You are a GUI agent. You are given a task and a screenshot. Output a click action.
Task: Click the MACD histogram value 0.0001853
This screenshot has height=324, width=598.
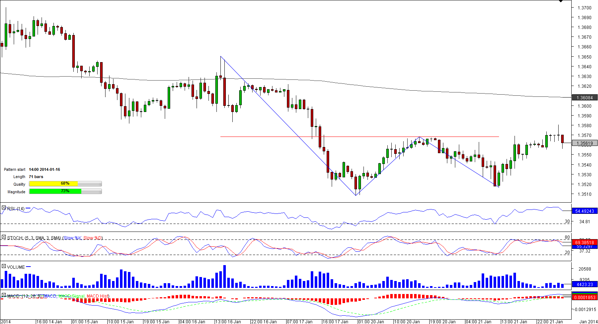(x=584, y=298)
